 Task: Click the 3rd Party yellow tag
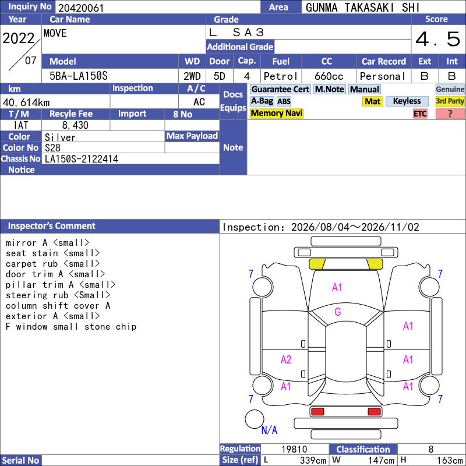tap(450, 101)
